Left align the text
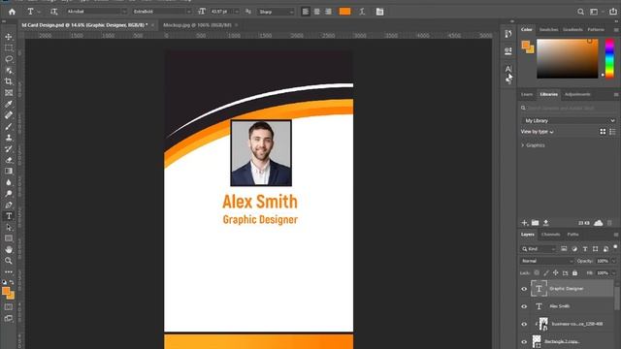This screenshot has height=349, width=621. point(305,12)
